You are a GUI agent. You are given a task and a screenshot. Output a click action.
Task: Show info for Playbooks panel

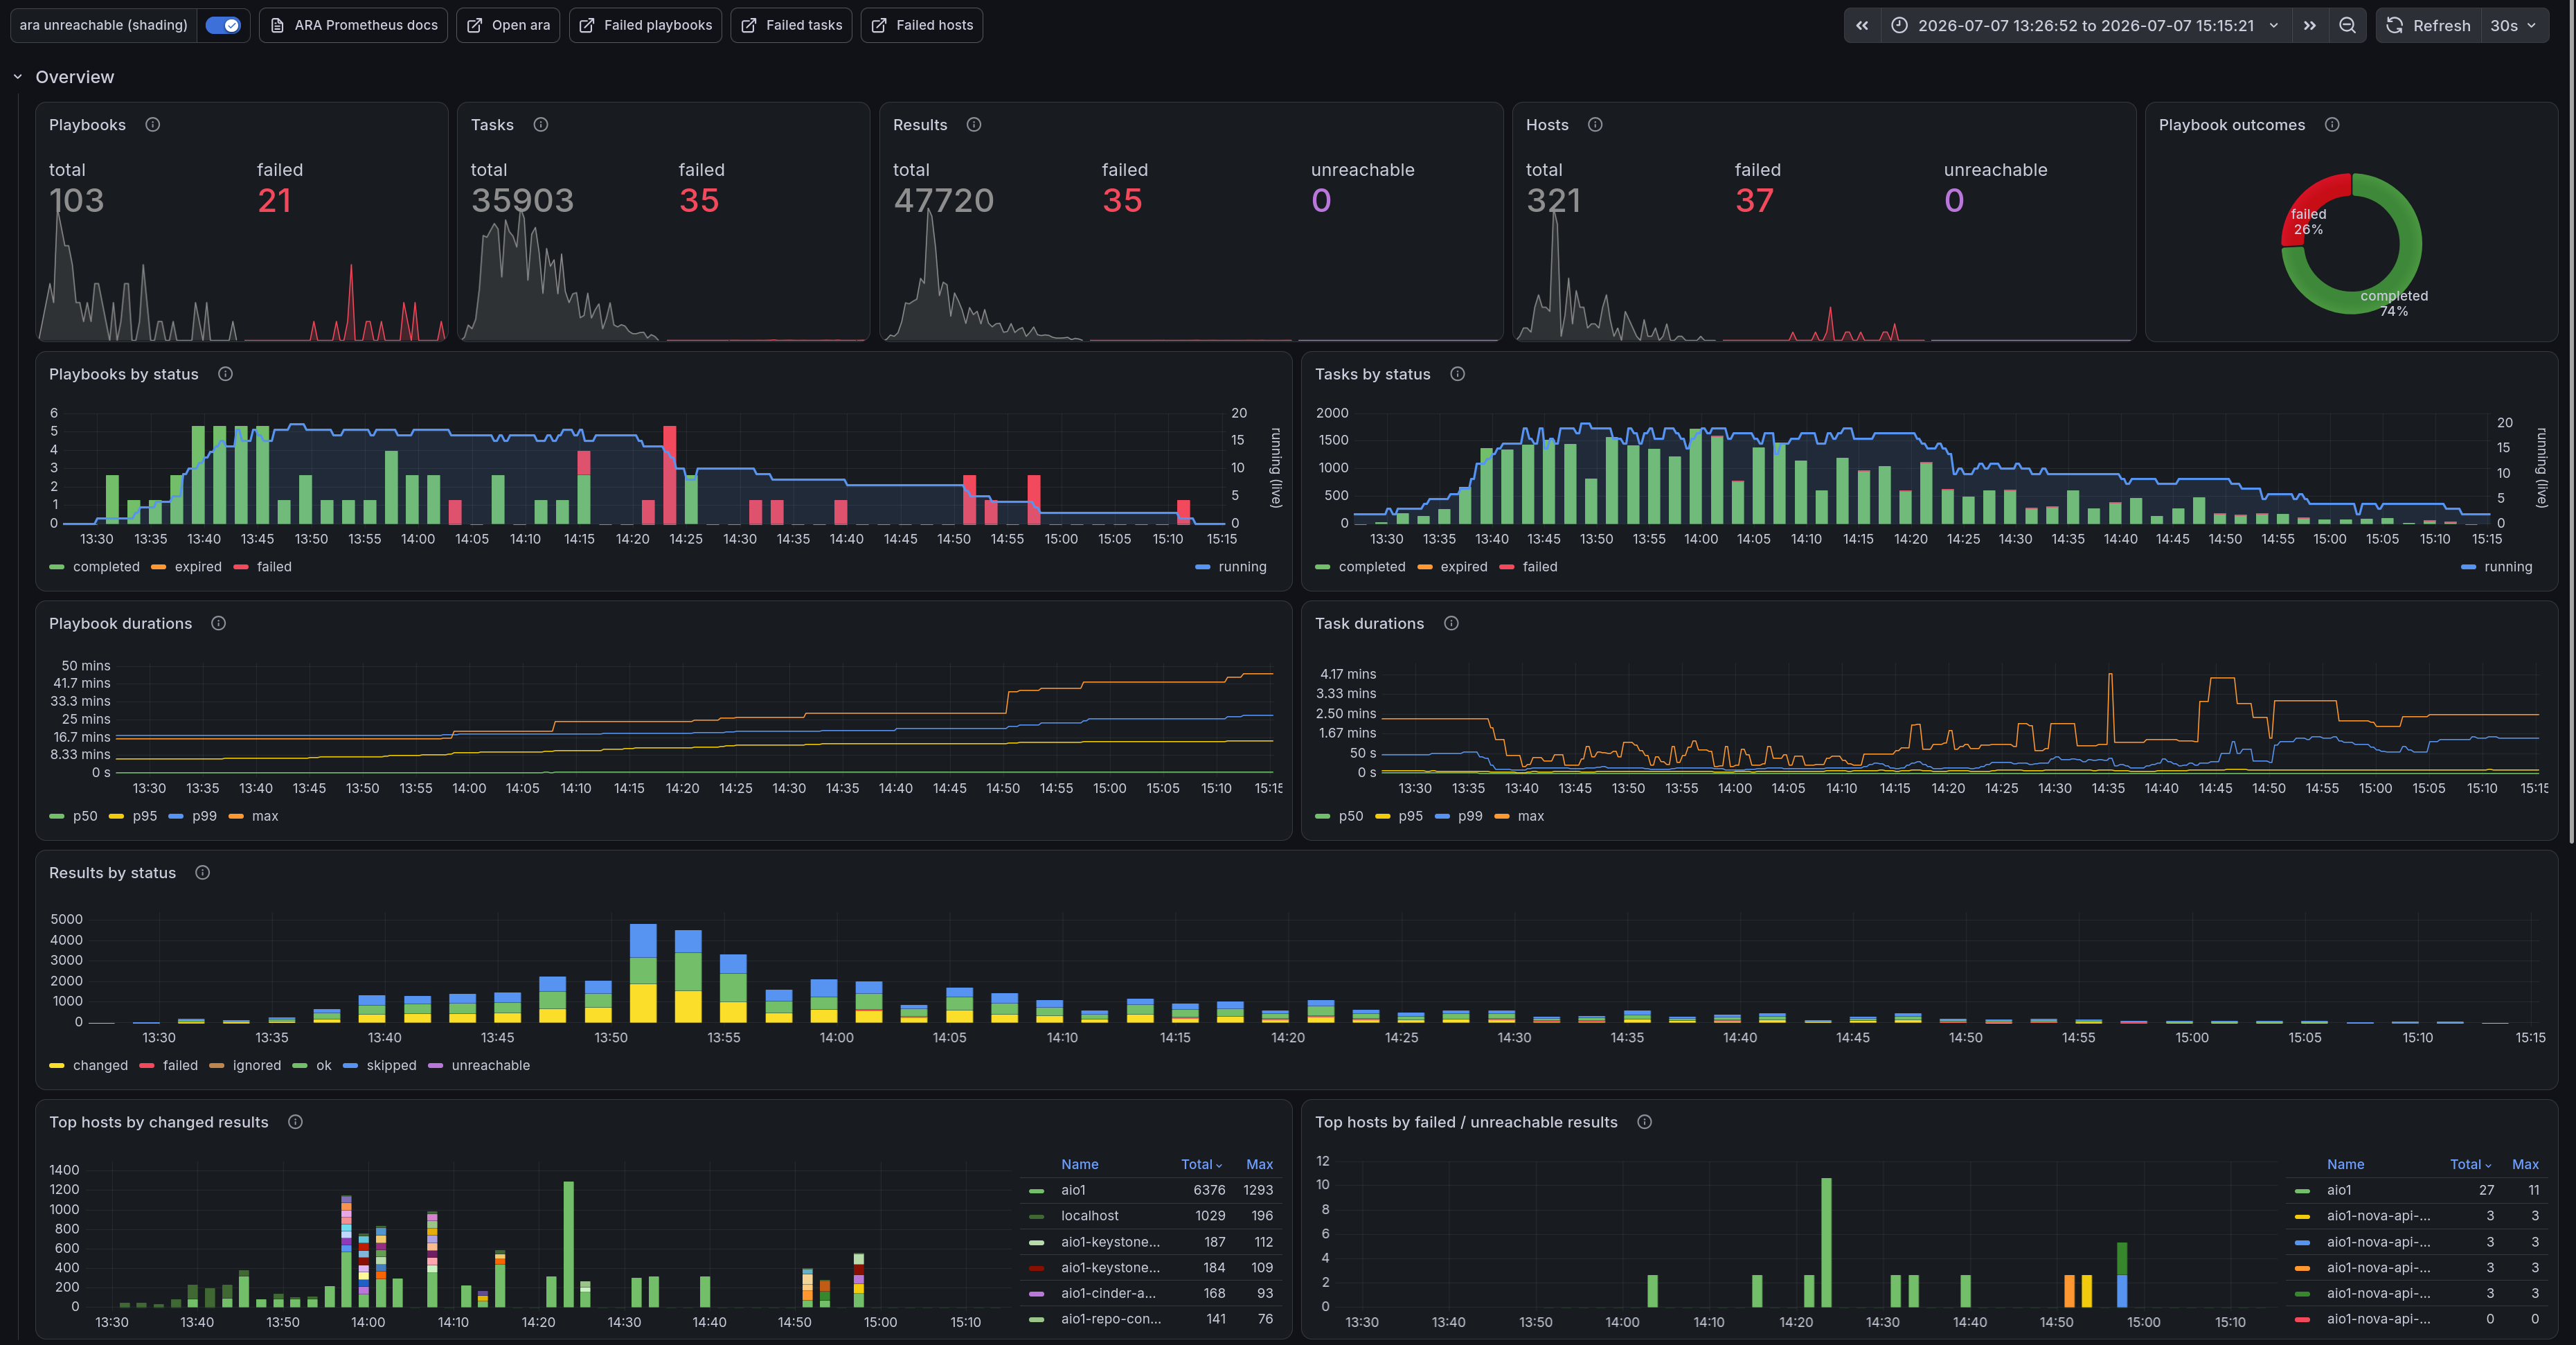tap(153, 125)
